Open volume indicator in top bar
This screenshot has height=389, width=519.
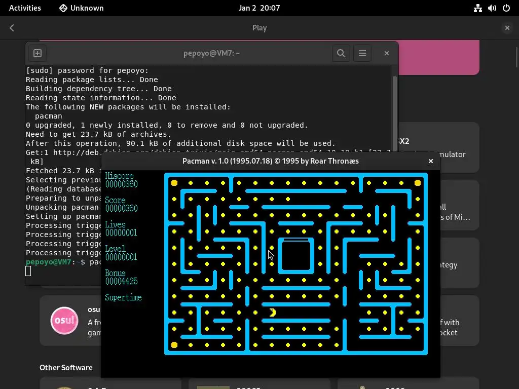[x=492, y=8]
